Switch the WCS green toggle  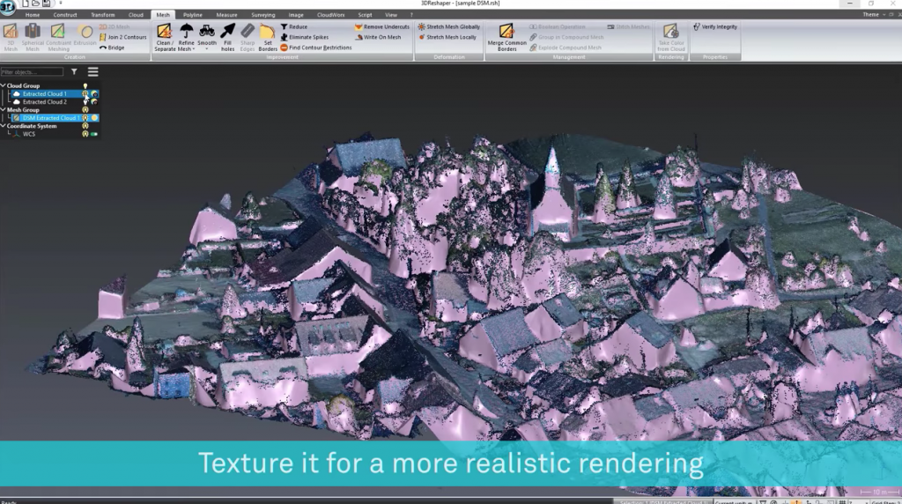(94, 134)
